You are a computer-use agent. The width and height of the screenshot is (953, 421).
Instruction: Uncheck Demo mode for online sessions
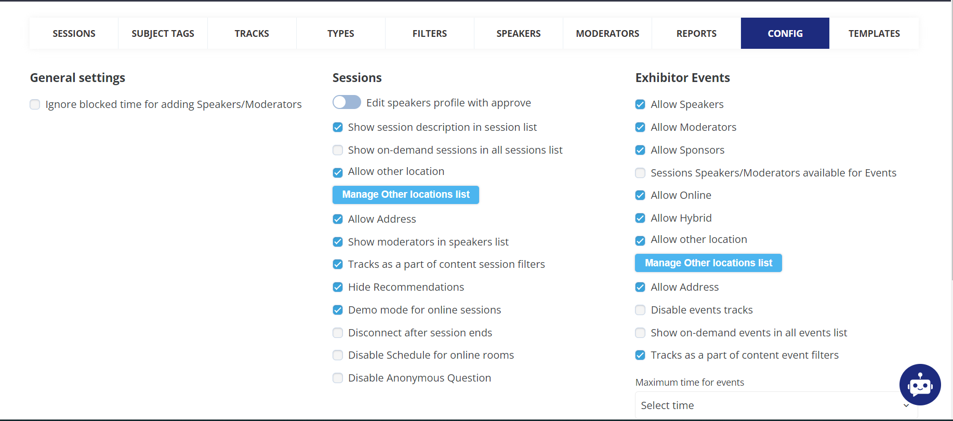point(338,310)
